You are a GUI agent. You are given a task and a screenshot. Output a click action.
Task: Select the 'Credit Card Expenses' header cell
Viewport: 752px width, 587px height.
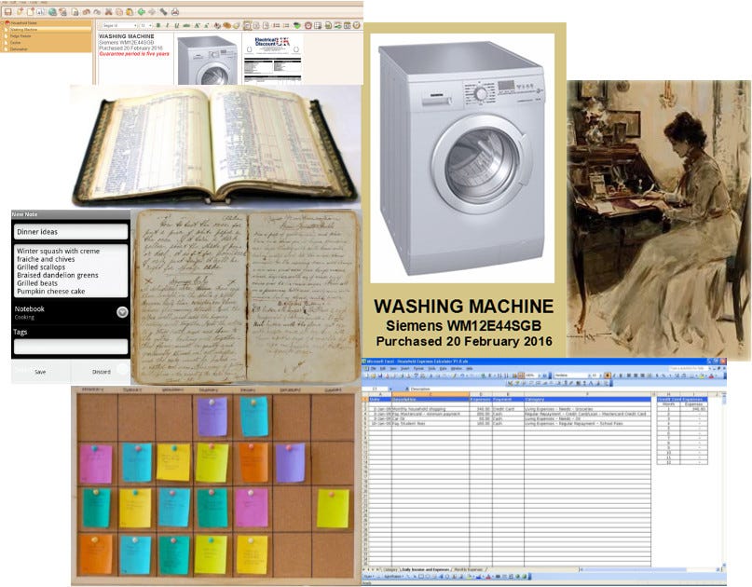[682, 400]
